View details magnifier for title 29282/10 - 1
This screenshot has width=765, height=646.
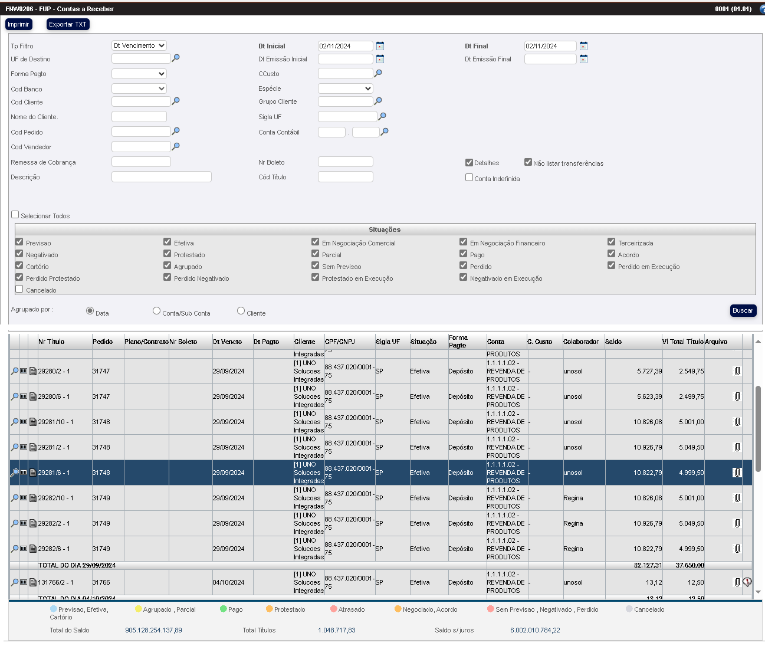point(14,498)
